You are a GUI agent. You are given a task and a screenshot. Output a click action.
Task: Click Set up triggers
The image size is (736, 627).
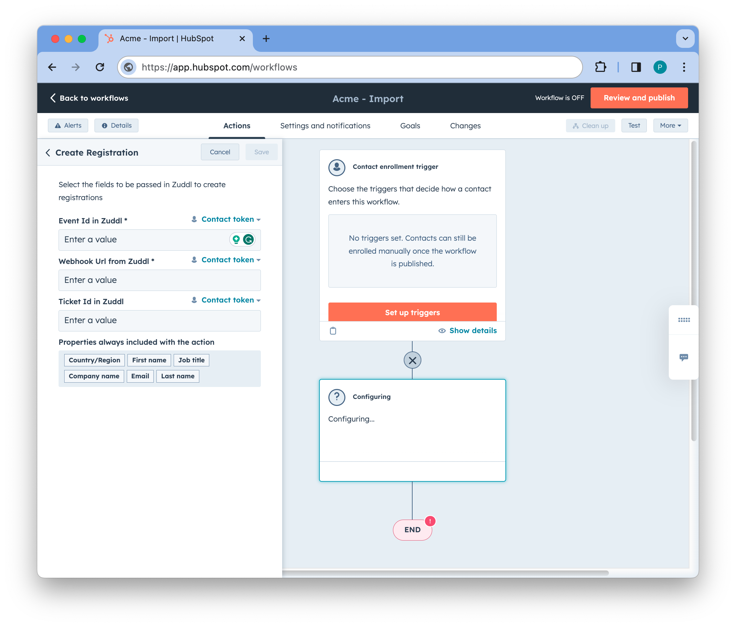click(412, 312)
